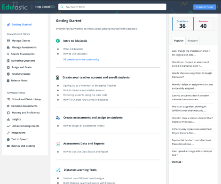This screenshot has height=184, width=221.
Task: Open question about re-opening an assessment
Action: 190,64
